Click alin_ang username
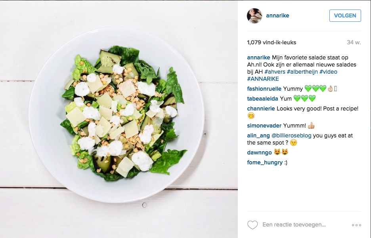The height and width of the screenshot is (238, 371). tap(258, 135)
